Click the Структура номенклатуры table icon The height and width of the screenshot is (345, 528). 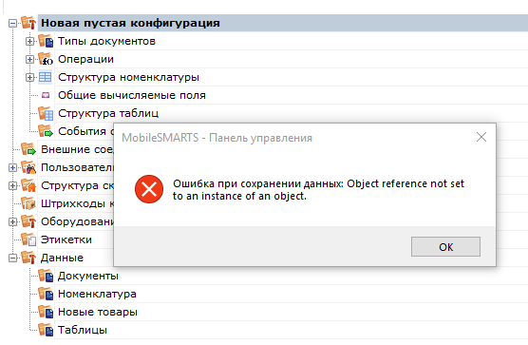click(x=46, y=77)
